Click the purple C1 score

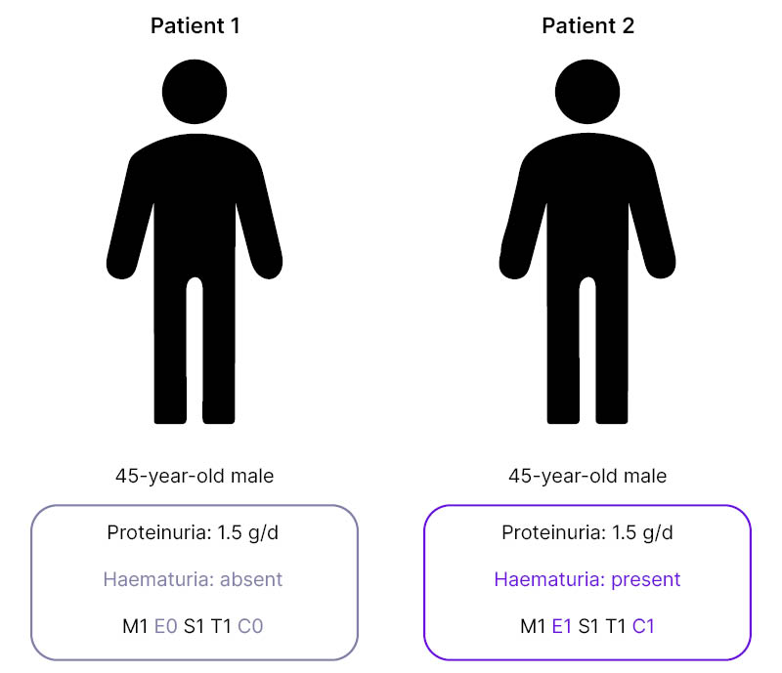[643, 627]
